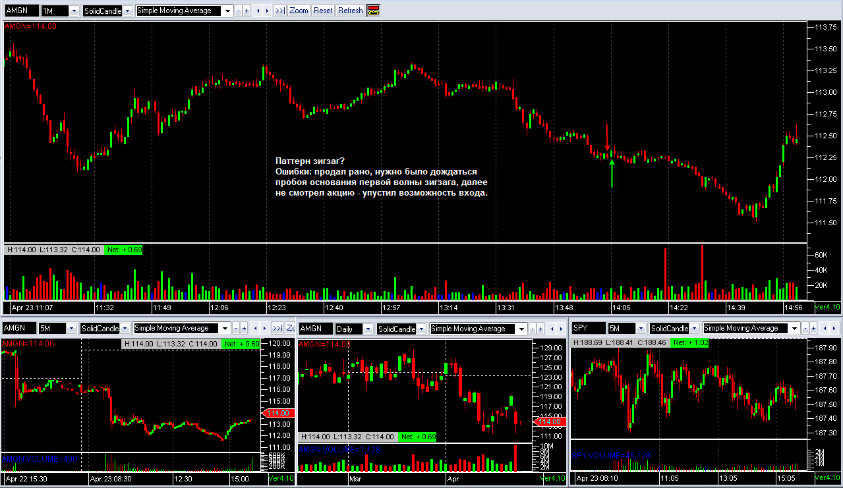Click 'H:188.69 L:188.41 C:188.46' readout in SPY chart
Viewport: 843px width, 488px height.
(620, 343)
